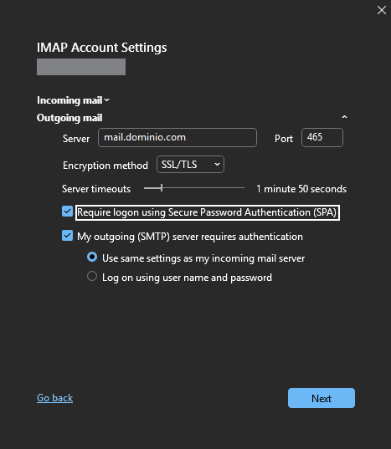Select Log on using user name radio
391x449 pixels.
click(x=92, y=276)
